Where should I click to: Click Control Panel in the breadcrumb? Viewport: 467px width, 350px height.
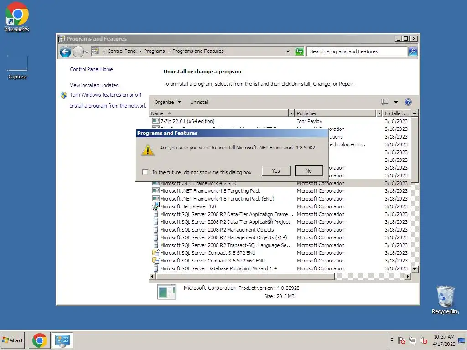[122, 51]
